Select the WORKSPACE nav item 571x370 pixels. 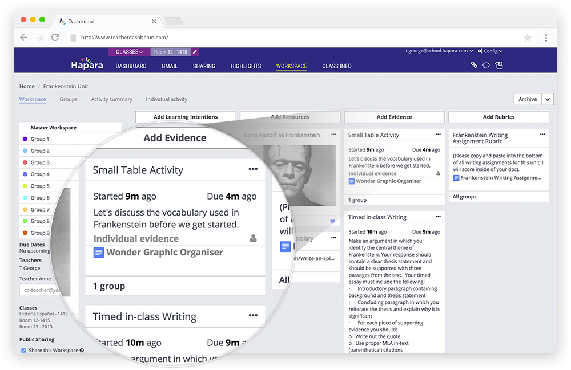[x=291, y=66]
